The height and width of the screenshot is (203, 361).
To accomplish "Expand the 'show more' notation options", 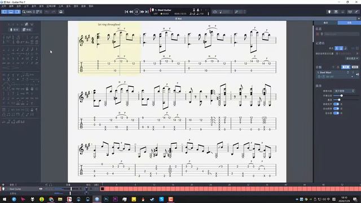I will tap(352, 59).
